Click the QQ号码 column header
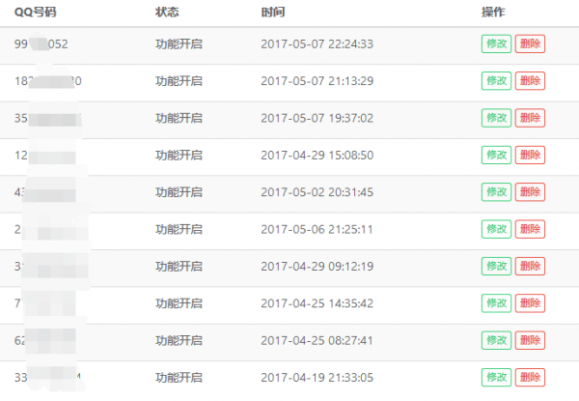This screenshot has width=579, height=401. [x=38, y=12]
